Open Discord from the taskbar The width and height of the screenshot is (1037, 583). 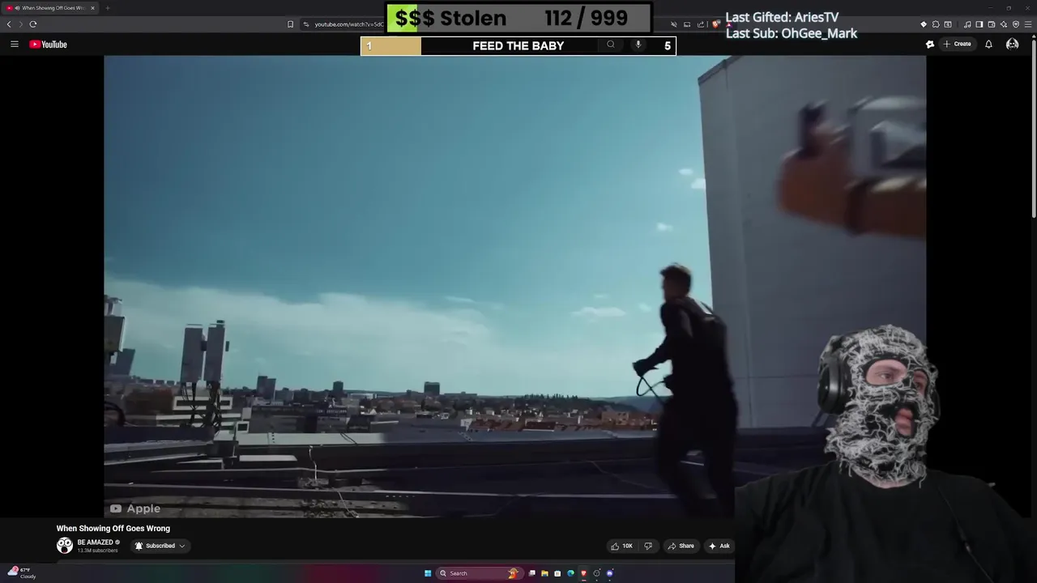[x=610, y=573]
